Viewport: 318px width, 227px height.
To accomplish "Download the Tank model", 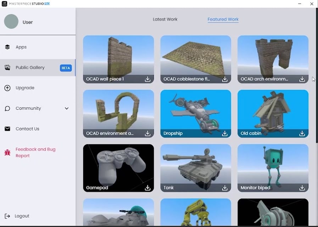I will [x=224, y=188].
